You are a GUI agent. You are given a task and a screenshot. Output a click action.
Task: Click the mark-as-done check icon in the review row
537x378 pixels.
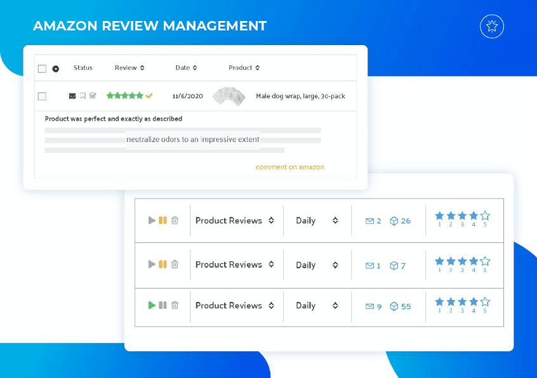(93, 95)
